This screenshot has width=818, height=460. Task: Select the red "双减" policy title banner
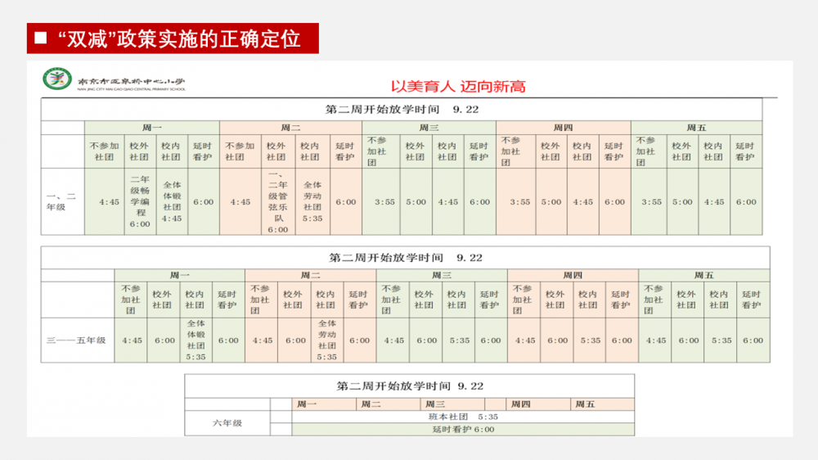click(x=173, y=38)
